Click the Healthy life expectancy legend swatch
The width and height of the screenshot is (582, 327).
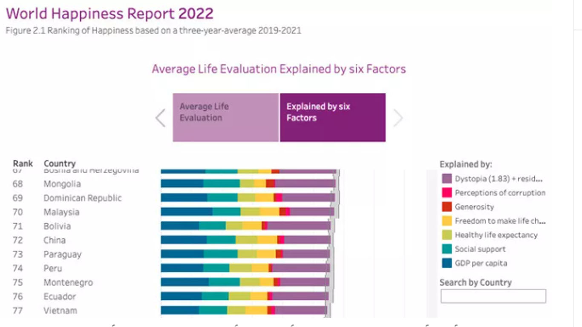pos(447,235)
